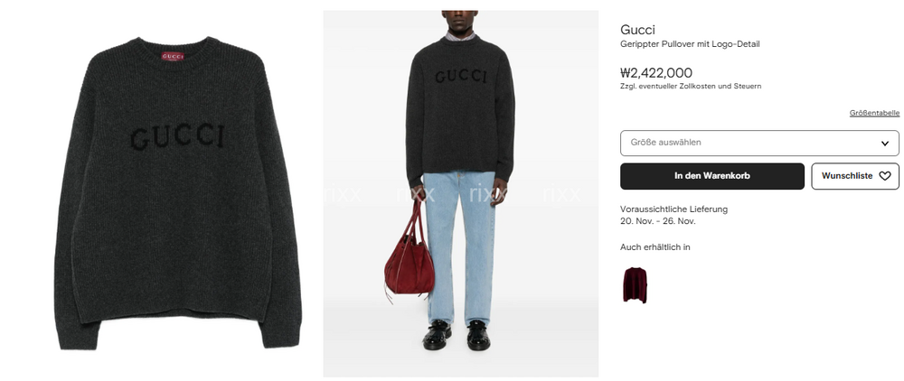Image resolution: width=904 pixels, height=381 pixels.
Task: Select the burgundy sweater color variant
Action: 635,284
